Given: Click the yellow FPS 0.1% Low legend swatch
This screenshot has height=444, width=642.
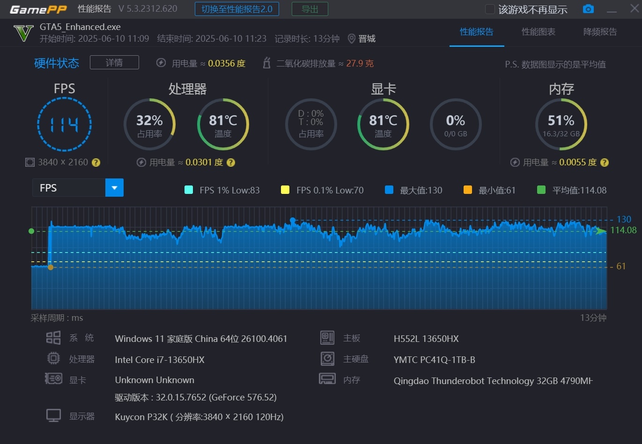Looking at the screenshot, I should 285,190.
